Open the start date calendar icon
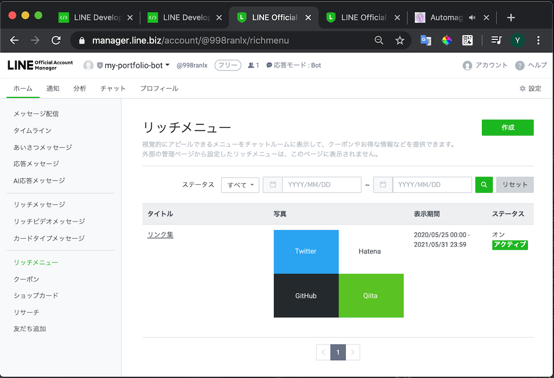 tap(273, 185)
